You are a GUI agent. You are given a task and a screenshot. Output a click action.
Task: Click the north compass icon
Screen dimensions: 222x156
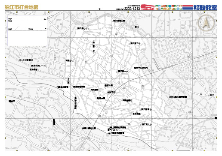206,23
